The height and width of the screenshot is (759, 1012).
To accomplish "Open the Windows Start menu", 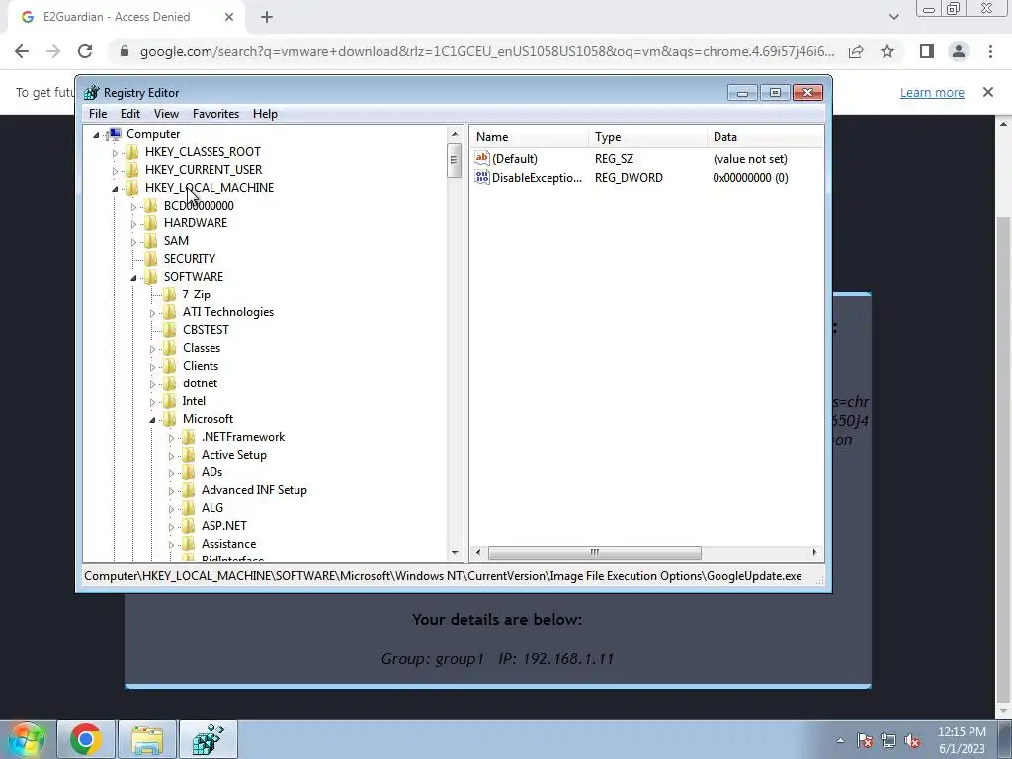I will click(26, 739).
